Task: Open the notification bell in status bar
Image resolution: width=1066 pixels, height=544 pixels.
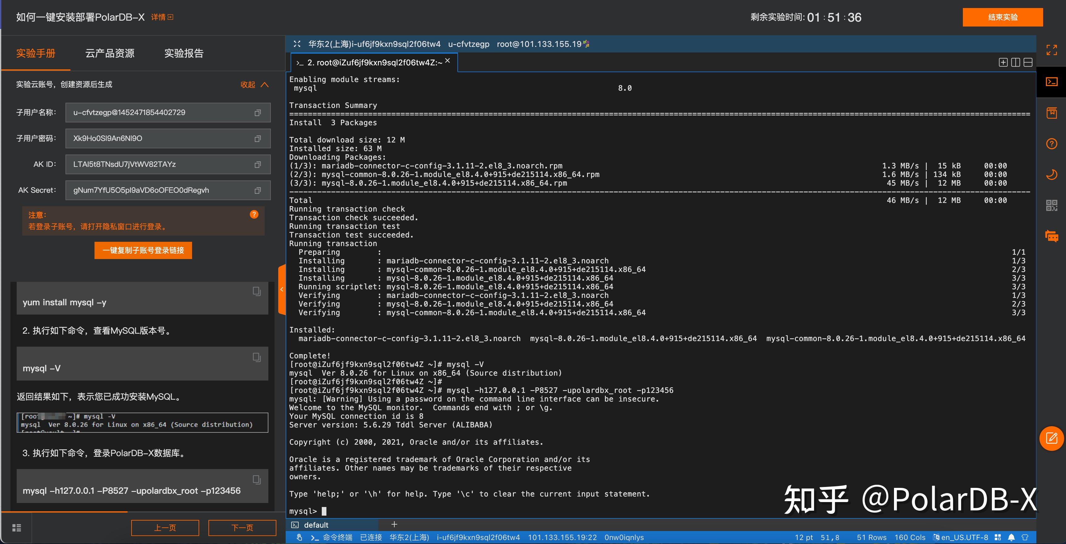Action: click(1011, 538)
